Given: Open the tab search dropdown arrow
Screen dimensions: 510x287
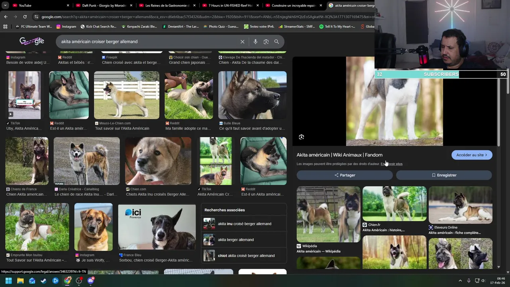Looking at the screenshot, I should coord(5,6).
